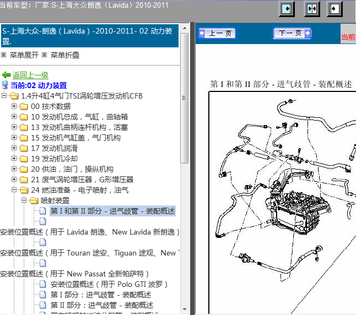Open 安装位置概述（用于 Lavida 朗逸）document

(x=90, y=232)
